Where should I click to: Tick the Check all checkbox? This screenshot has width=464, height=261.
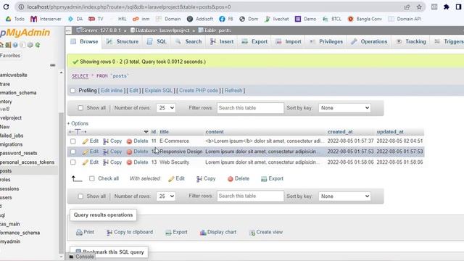[x=92, y=179]
